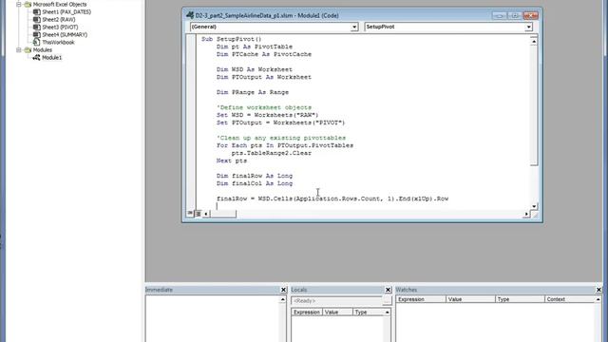Image resolution: width=608 pixels, height=342 pixels.
Task: Click the code horizontal scroll right arrow
Action: click(x=526, y=214)
